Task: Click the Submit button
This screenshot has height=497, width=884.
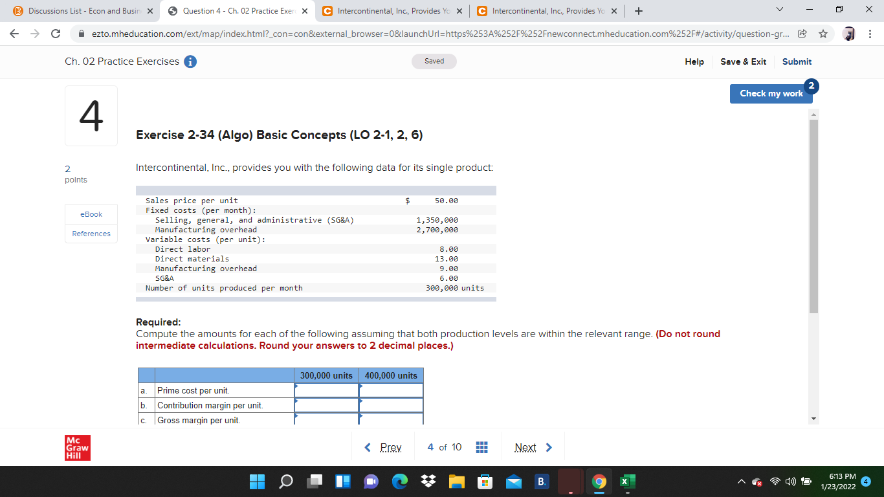Action: (797, 61)
